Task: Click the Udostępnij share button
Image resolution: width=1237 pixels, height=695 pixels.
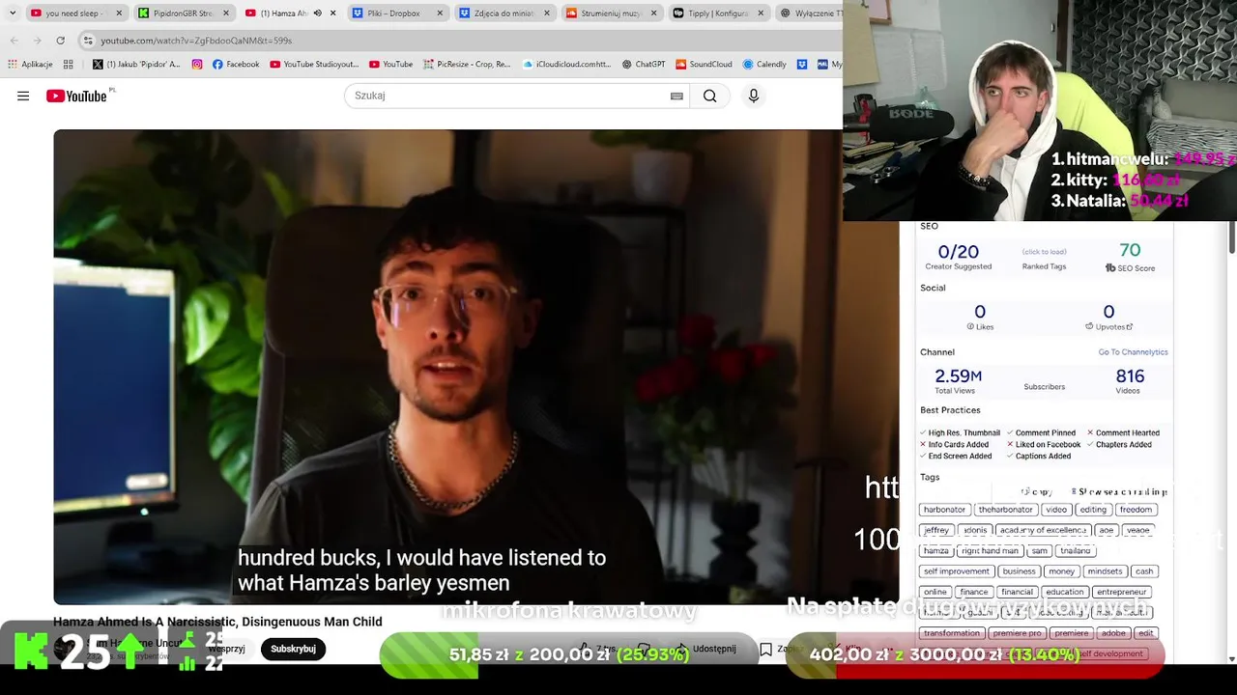Action: point(705,649)
